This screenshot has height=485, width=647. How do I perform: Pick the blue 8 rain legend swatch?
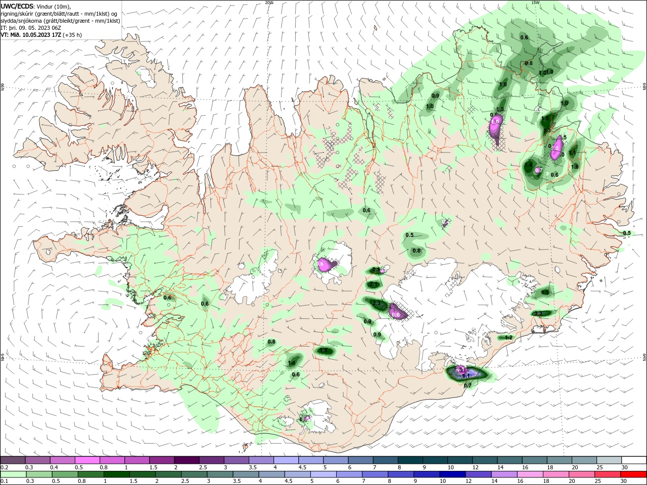point(401,474)
